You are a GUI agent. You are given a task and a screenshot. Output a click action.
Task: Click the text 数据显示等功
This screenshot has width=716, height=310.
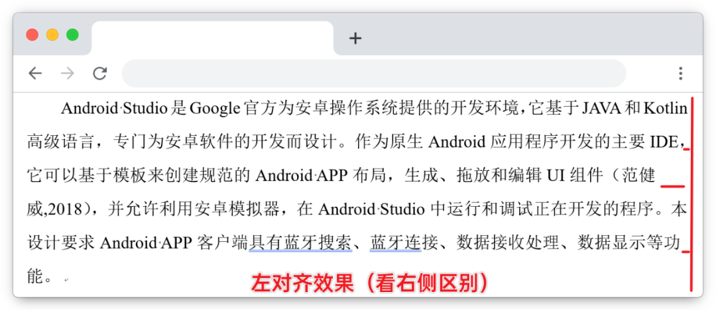pyautogui.click(x=629, y=243)
